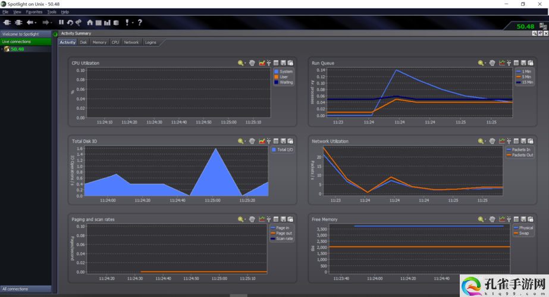The image size is (549, 297).
Task: Select the Live connections sidebar header
Action: 26,42
